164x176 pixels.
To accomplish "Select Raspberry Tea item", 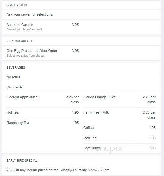I will pyautogui.click(x=42, y=123).
